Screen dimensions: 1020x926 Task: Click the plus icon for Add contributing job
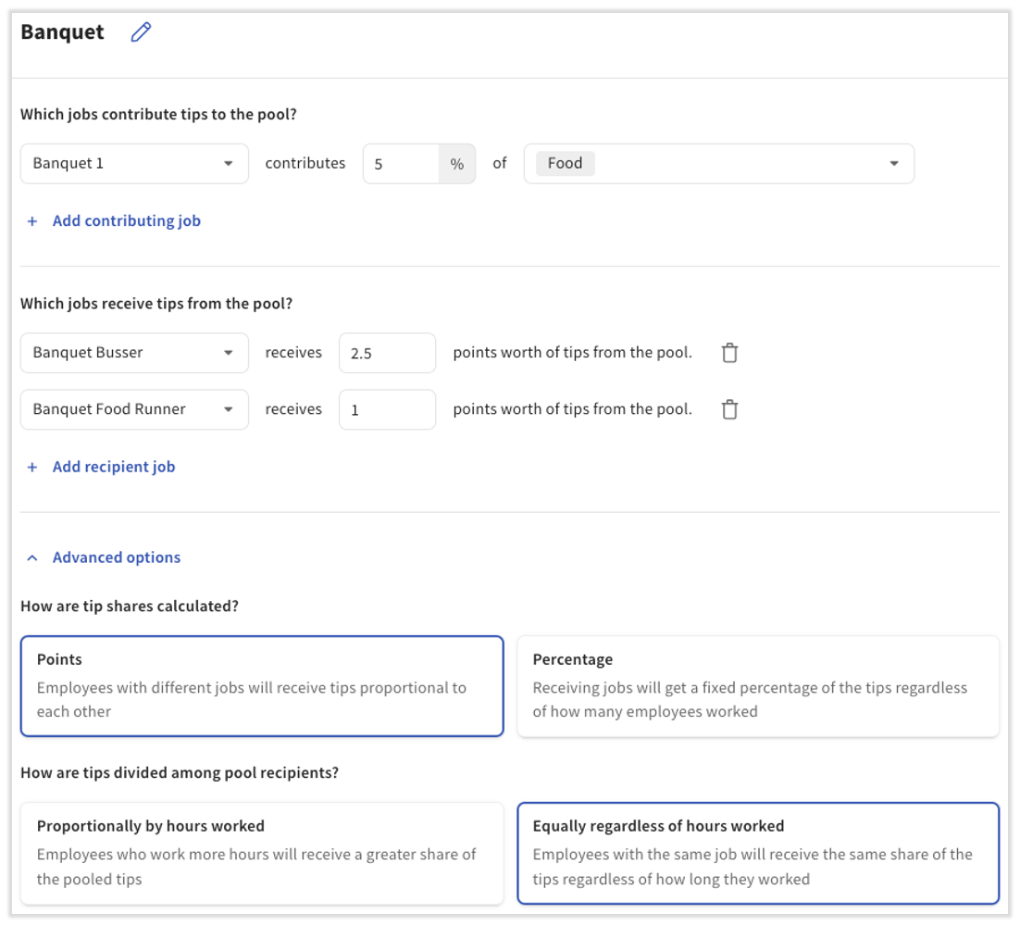tap(32, 221)
